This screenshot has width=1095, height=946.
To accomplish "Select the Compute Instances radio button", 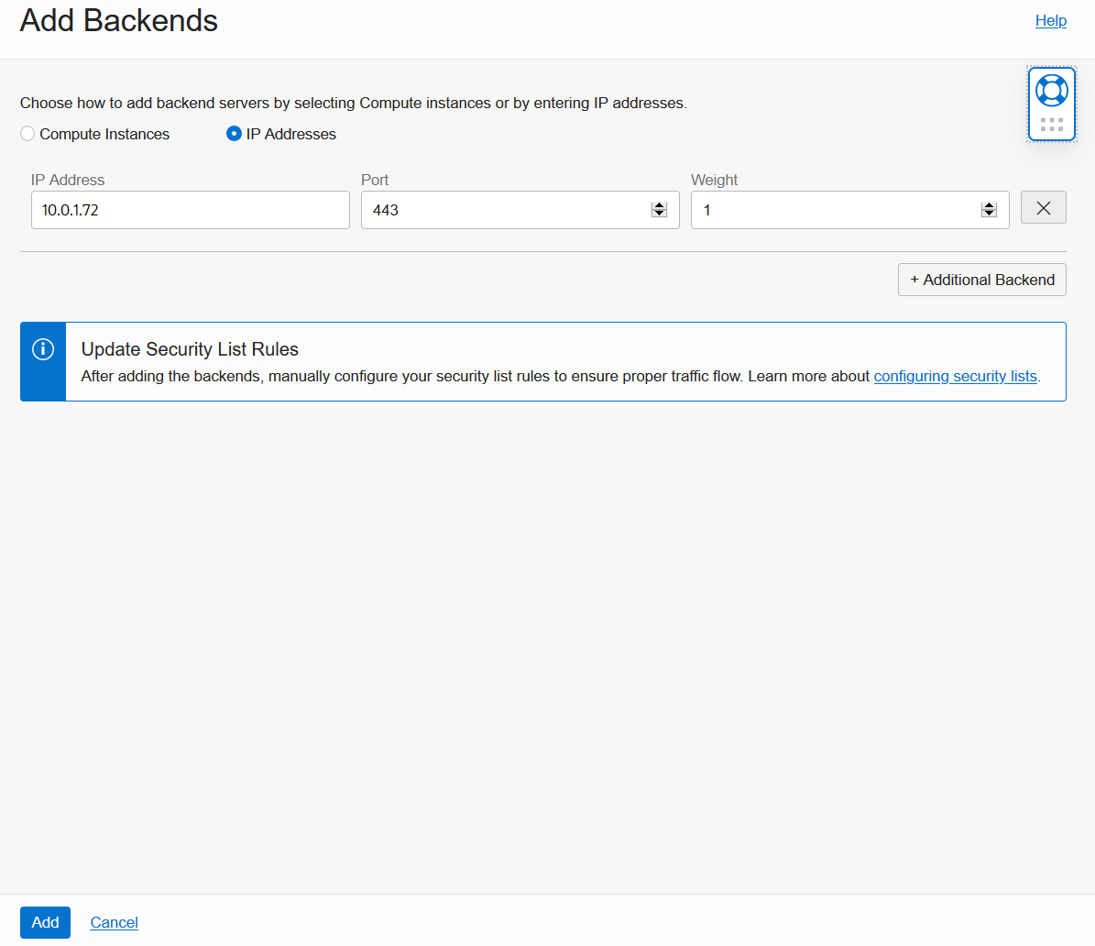I will coord(27,134).
